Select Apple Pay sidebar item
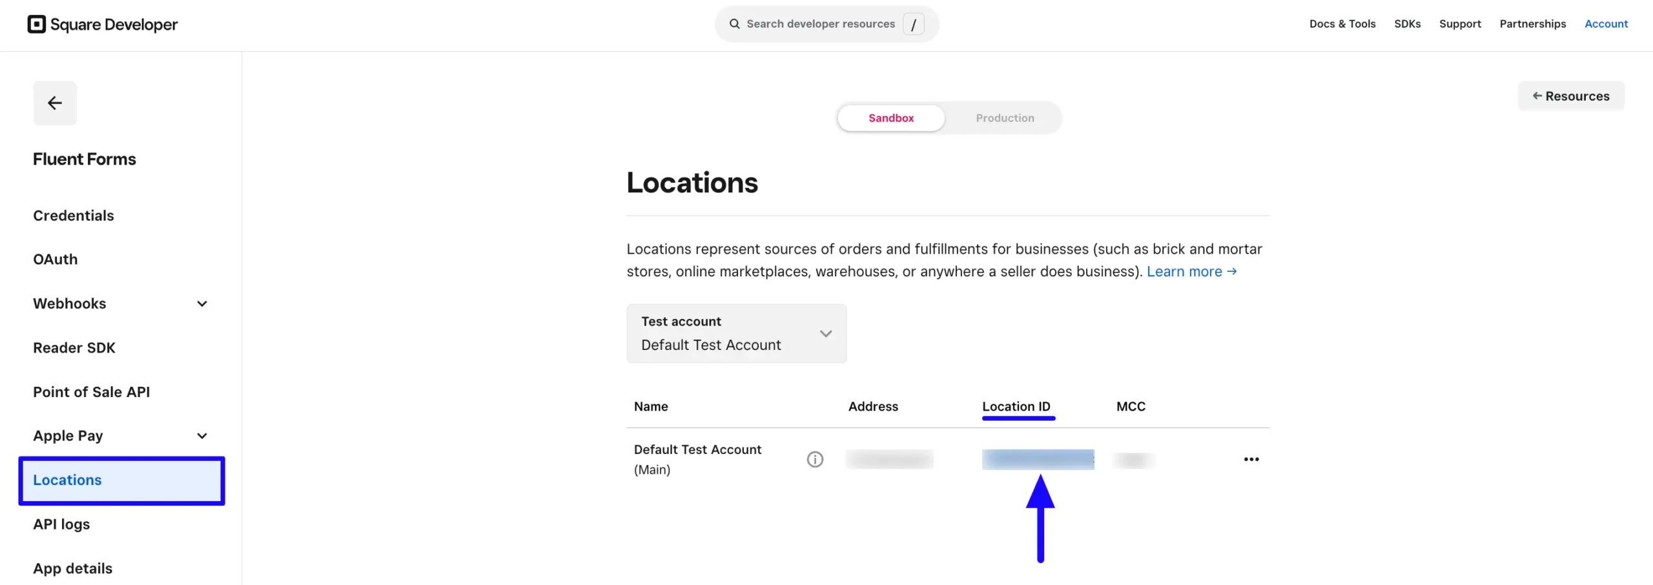This screenshot has height=585, width=1653. coord(68,436)
